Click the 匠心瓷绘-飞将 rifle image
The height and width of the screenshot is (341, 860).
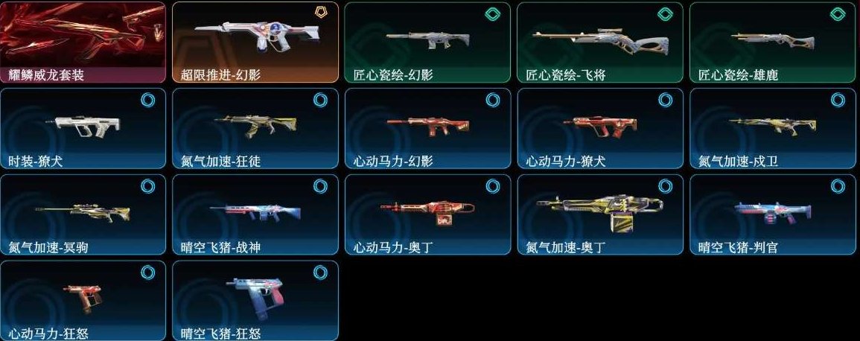(x=602, y=40)
